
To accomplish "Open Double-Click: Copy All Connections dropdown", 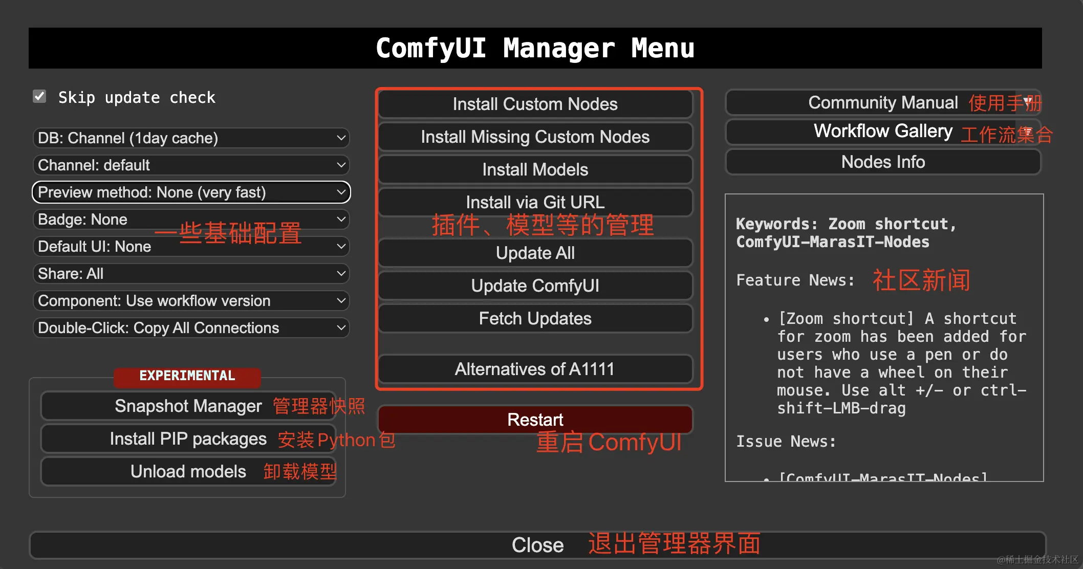I will point(191,327).
